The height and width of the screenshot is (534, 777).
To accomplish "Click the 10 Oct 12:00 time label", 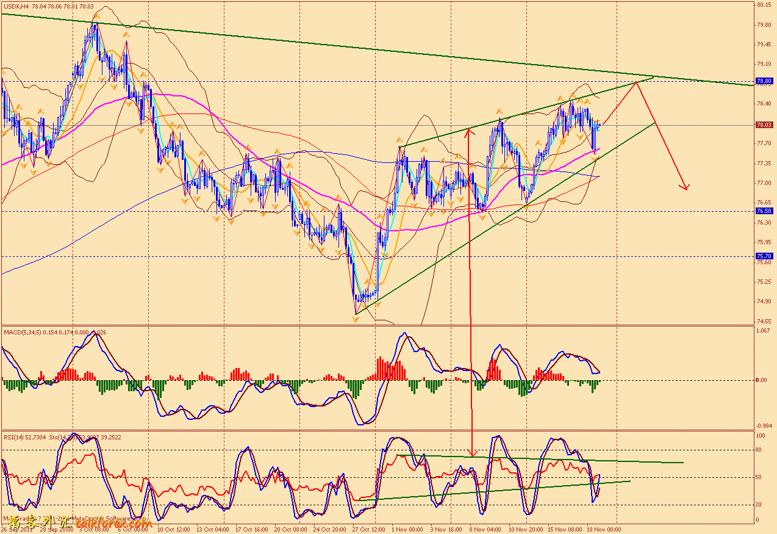I will [174, 530].
